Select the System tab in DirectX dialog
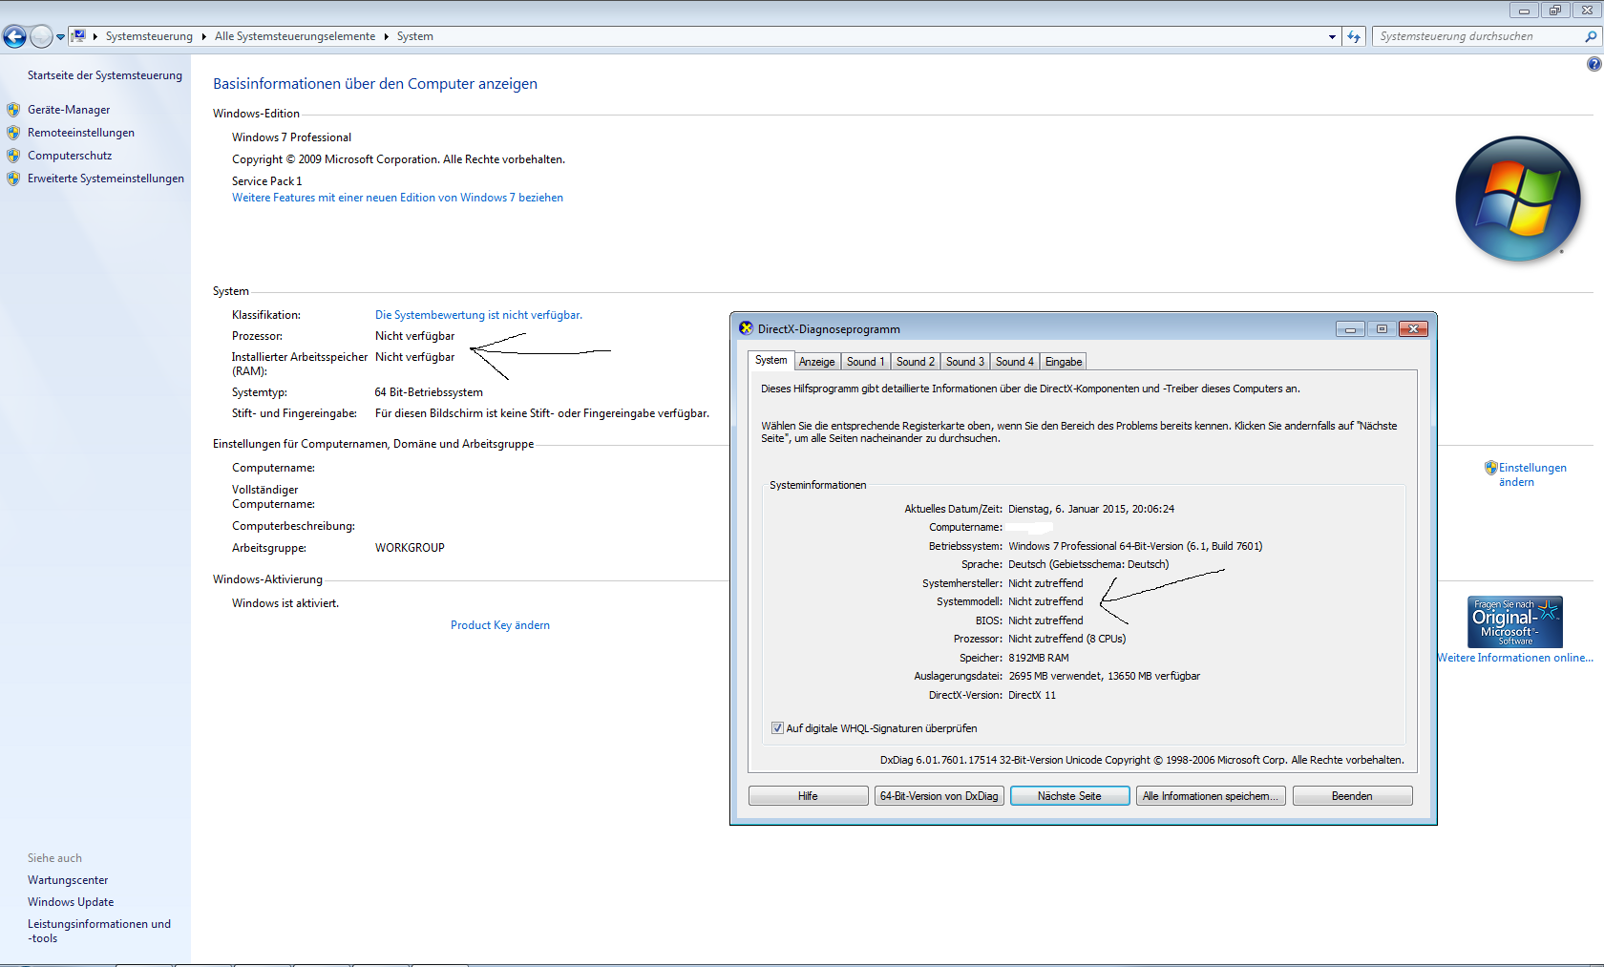The width and height of the screenshot is (1604, 967). click(x=771, y=361)
